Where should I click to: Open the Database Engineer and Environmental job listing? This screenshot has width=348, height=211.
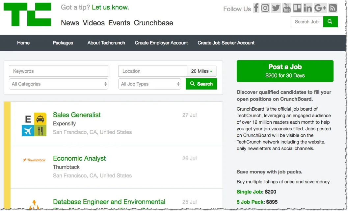point(109,202)
